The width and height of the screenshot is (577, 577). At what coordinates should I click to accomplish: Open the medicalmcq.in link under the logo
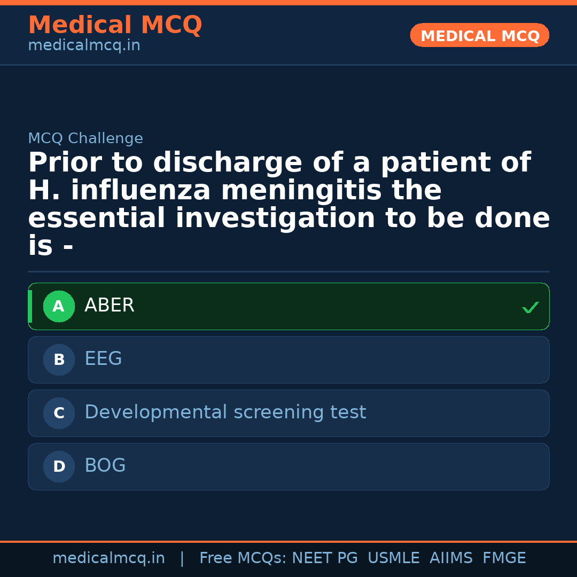84,45
